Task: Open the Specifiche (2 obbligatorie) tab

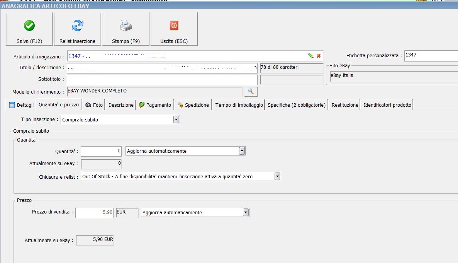Action: click(x=297, y=105)
